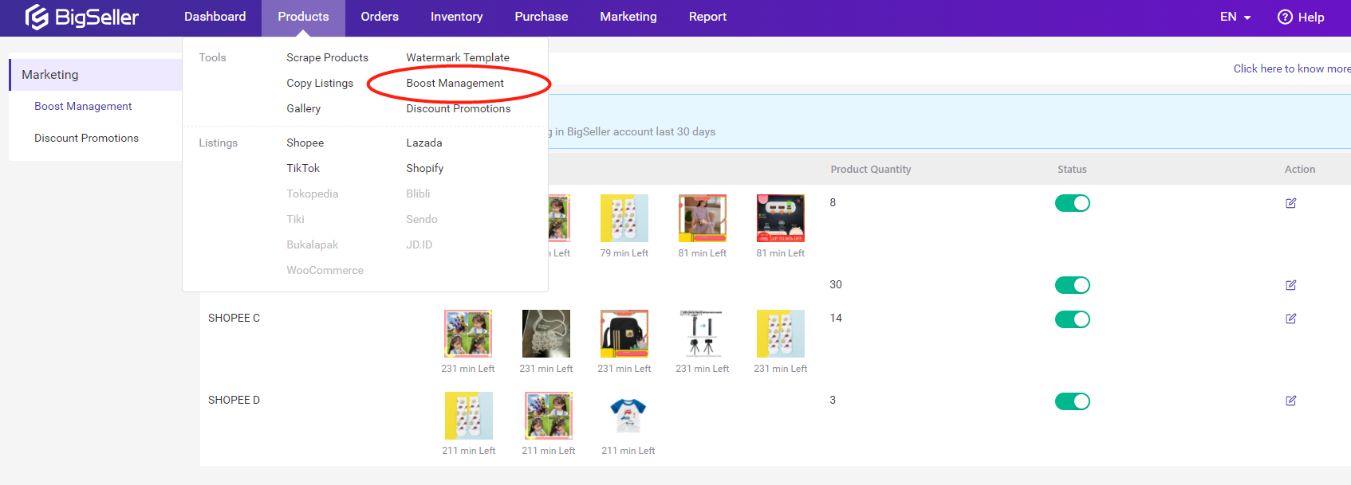Open Discount Promotions in left sidebar
Viewport: 1351px width, 485px height.
(x=86, y=138)
